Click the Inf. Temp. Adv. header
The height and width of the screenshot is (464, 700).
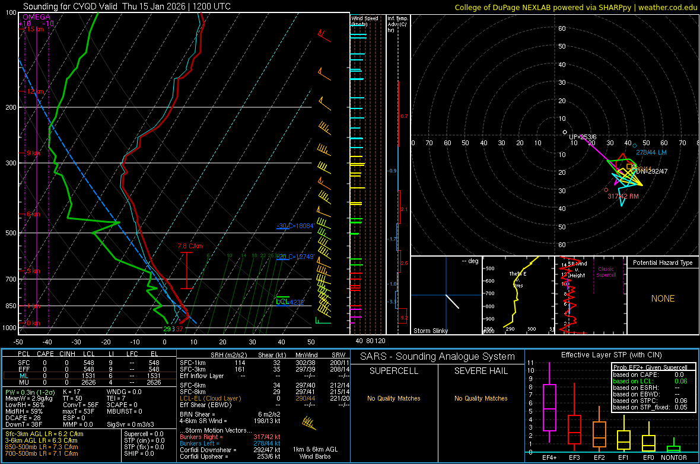pos(398,24)
